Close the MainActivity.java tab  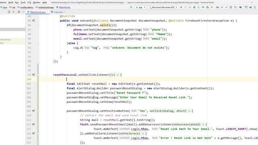pos(48,12)
